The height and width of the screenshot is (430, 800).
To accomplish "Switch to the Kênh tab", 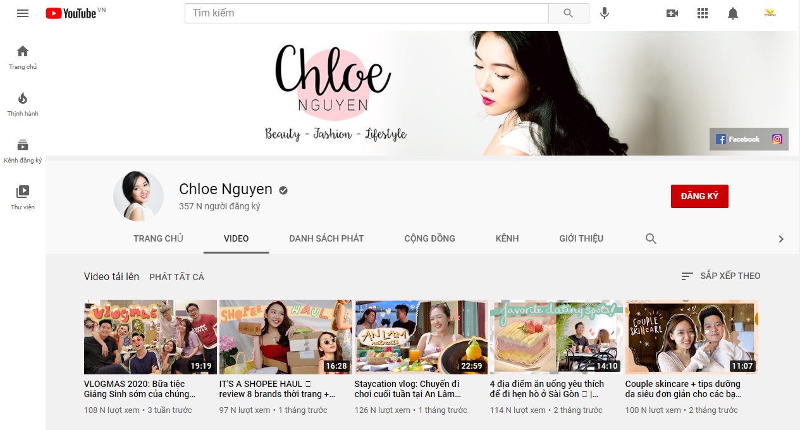I will tap(507, 238).
